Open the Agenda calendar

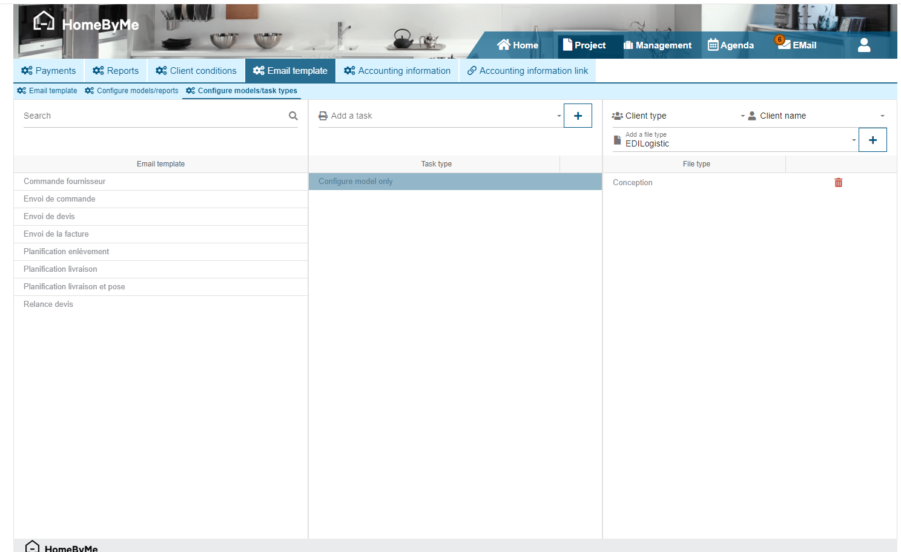(731, 45)
